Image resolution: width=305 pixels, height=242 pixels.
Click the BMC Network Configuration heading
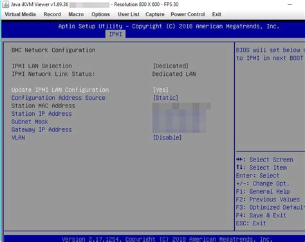(x=53, y=50)
